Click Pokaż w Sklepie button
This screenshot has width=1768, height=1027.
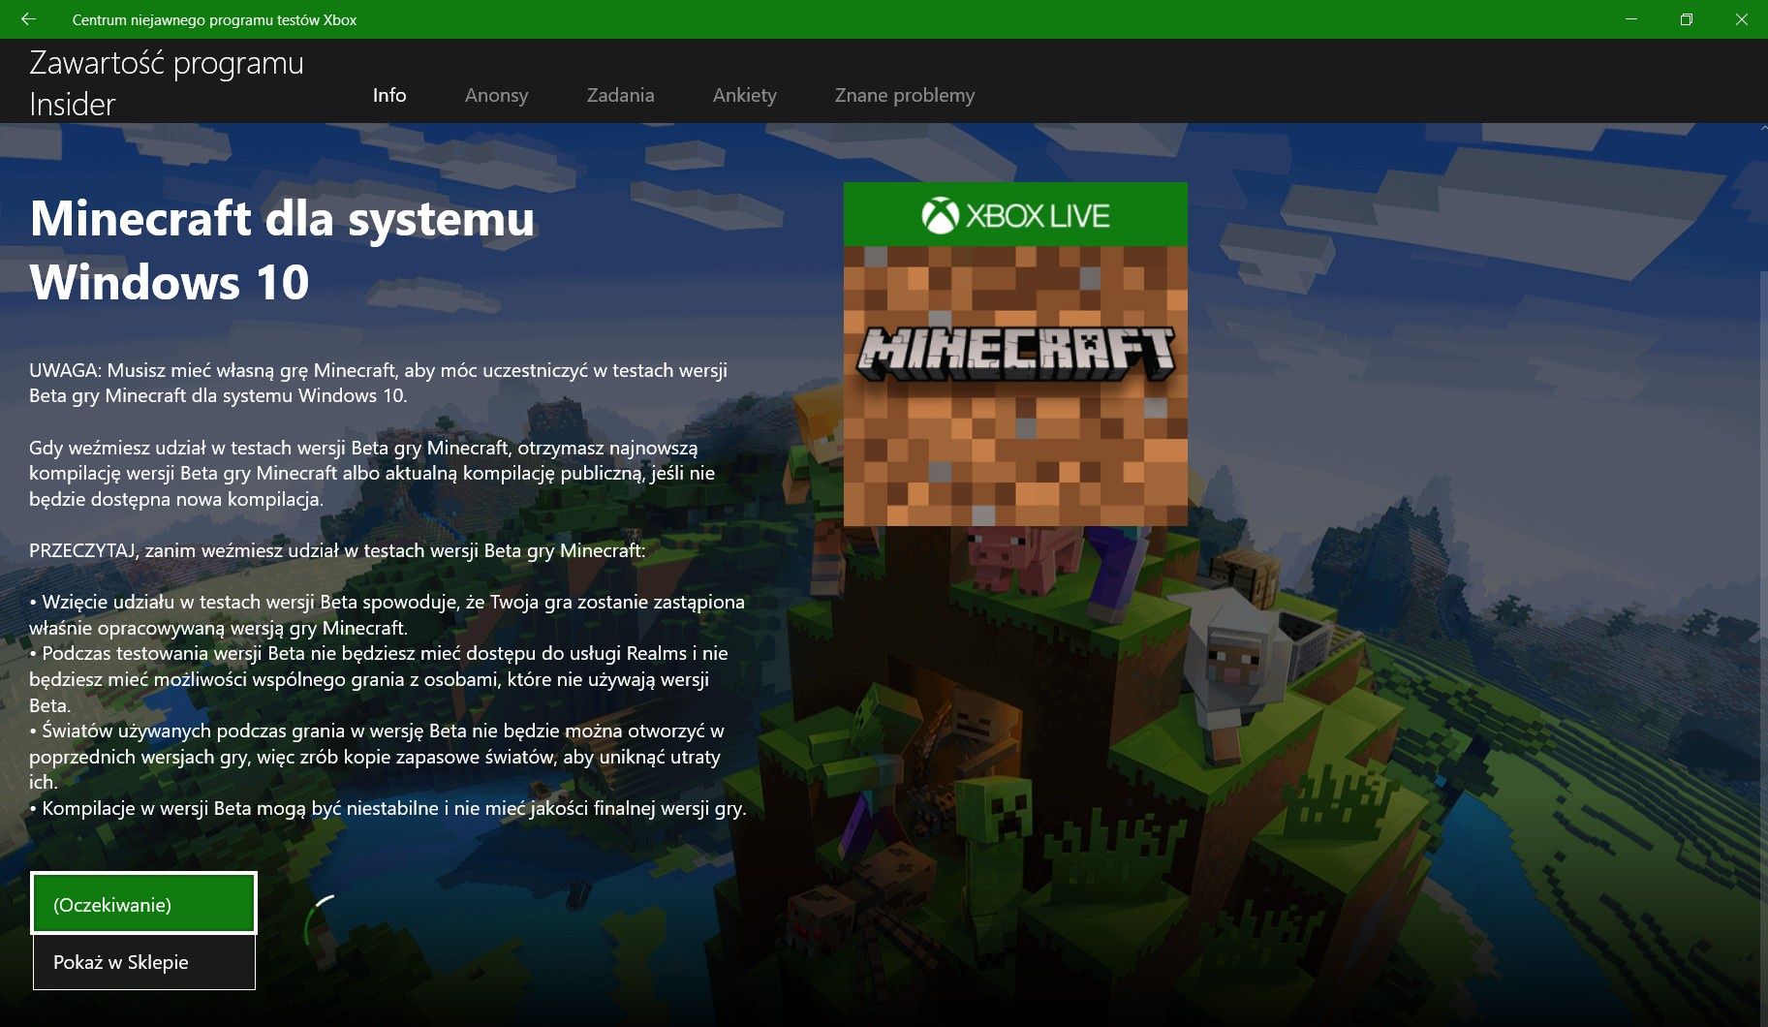click(143, 962)
